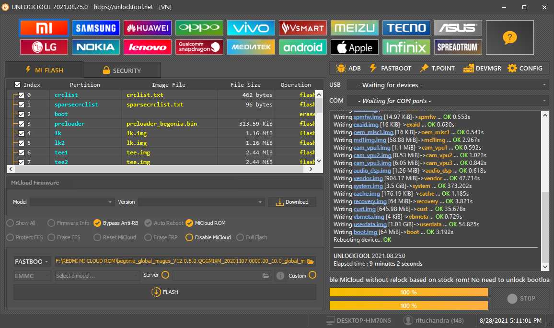Select the Apple brand icon
This screenshot has height=328, width=554.
coord(354,47)
